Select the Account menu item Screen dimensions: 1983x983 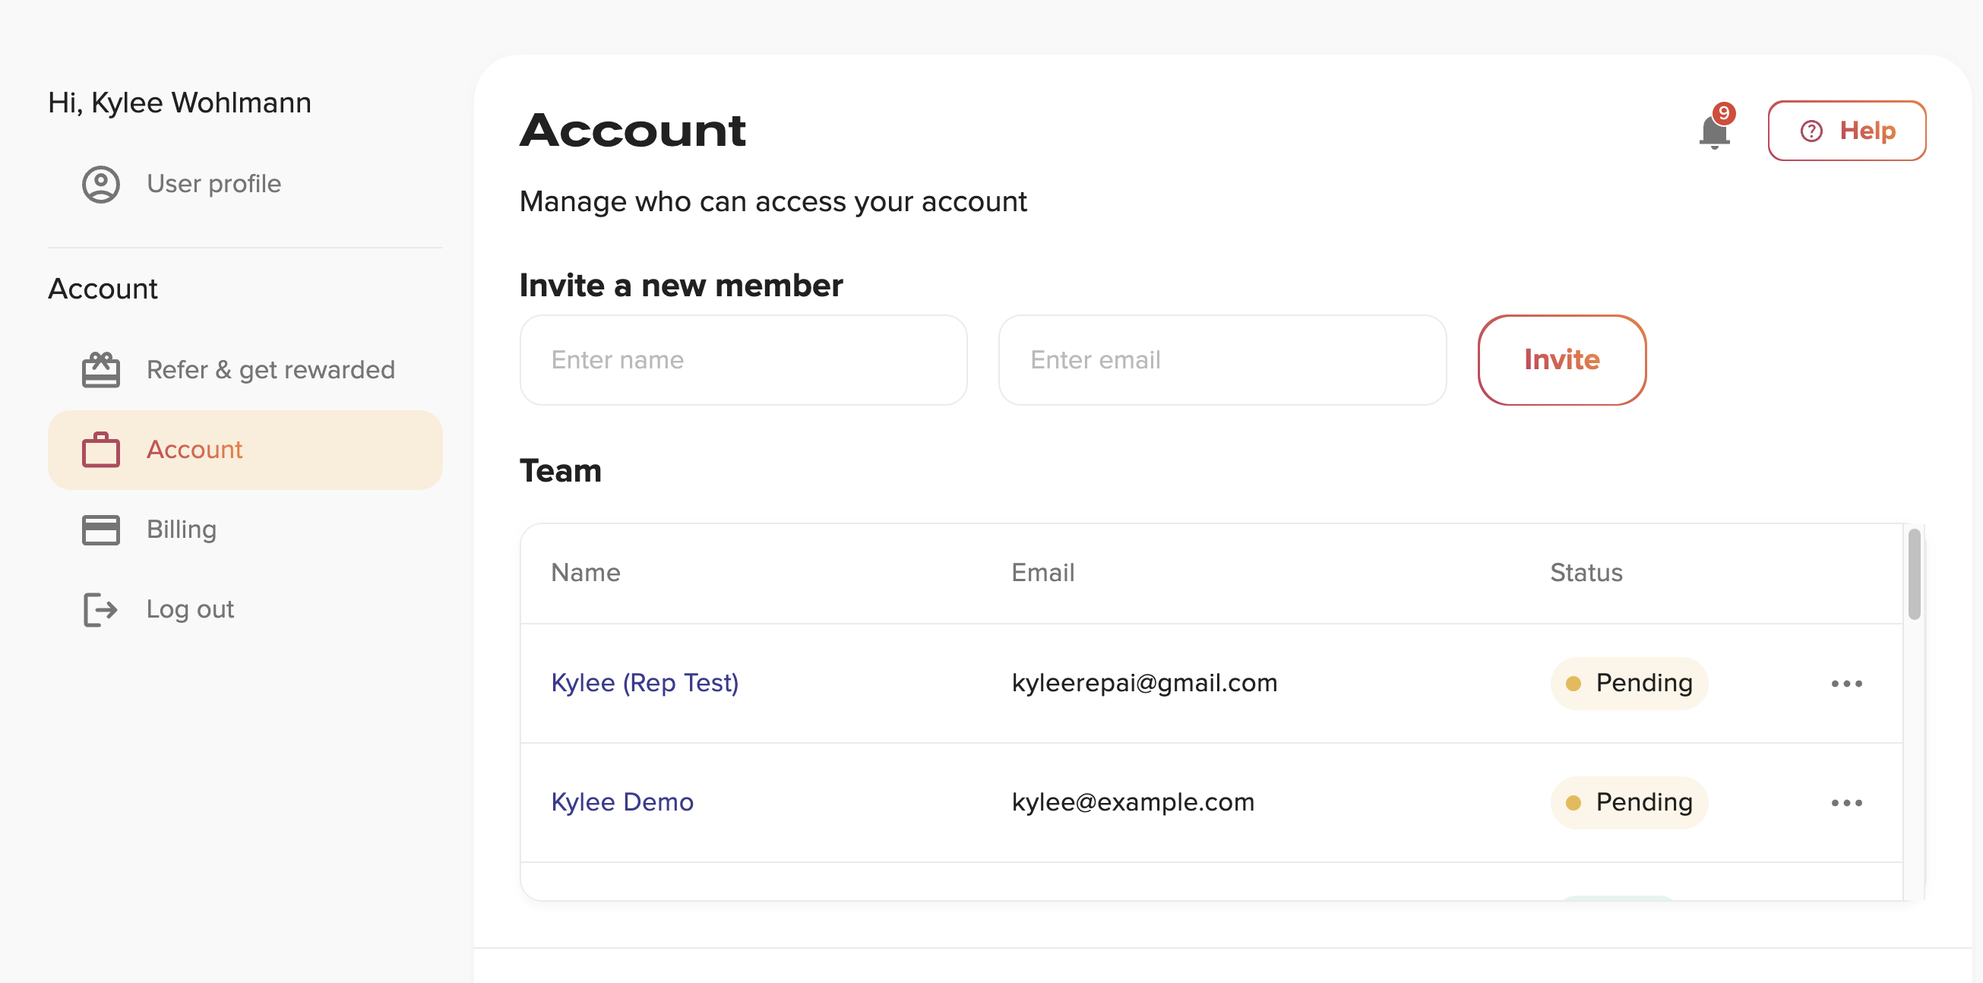click(245, 450)
